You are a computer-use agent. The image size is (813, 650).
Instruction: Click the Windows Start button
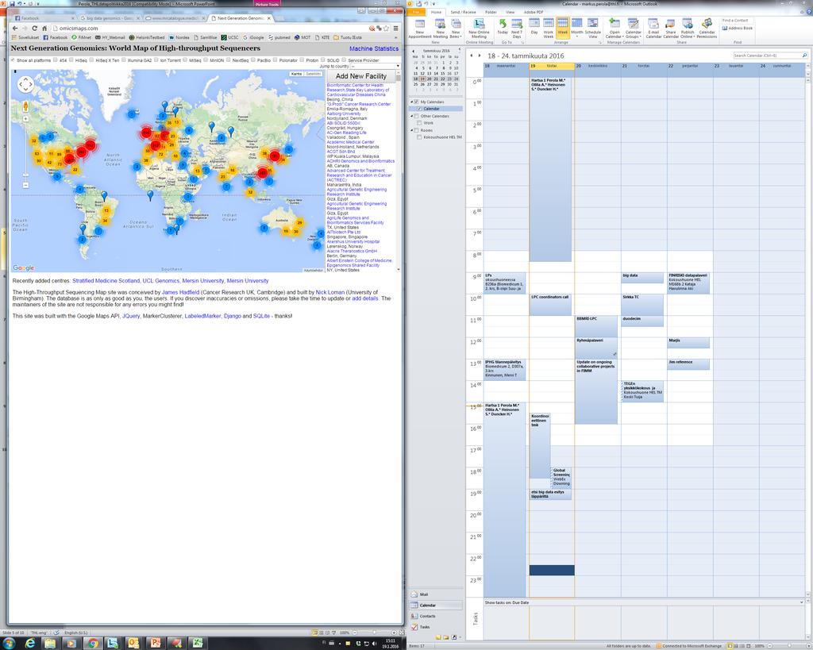(10, 644)
